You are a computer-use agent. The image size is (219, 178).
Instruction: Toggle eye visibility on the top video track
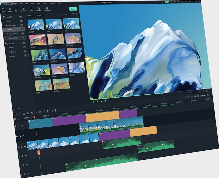pos(22,125)
